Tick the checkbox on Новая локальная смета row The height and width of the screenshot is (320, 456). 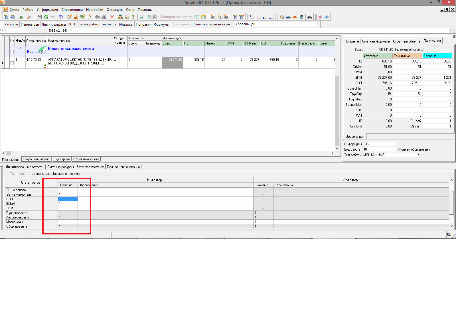pos(12,52)
